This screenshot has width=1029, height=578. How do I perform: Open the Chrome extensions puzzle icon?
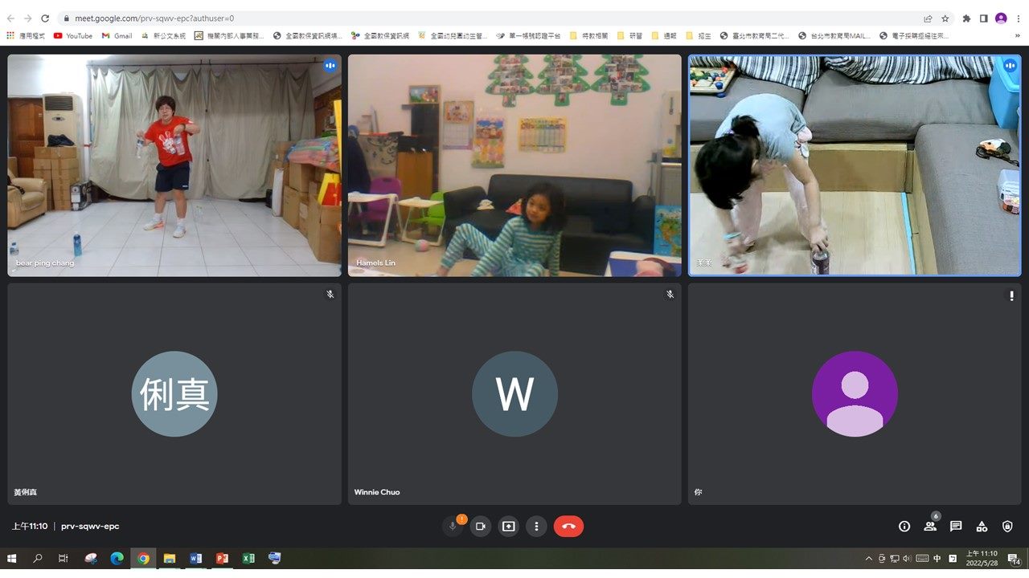pos(966,18)
